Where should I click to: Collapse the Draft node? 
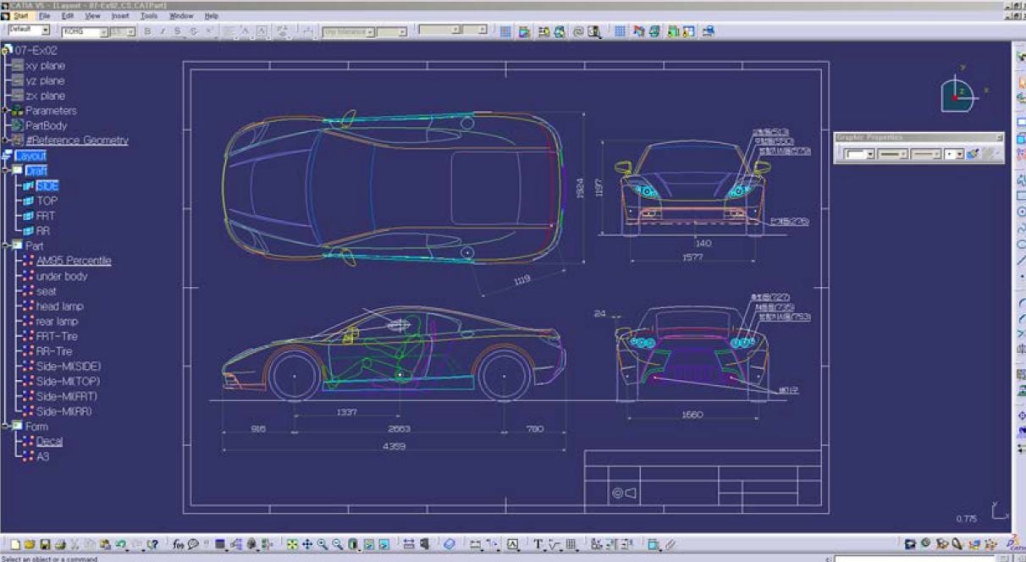click(5, 170)
